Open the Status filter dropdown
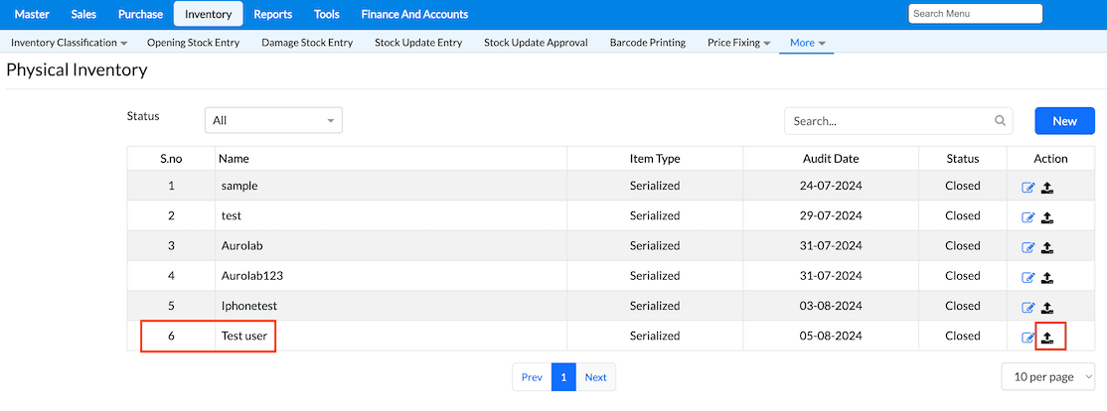 click(273, 120)
